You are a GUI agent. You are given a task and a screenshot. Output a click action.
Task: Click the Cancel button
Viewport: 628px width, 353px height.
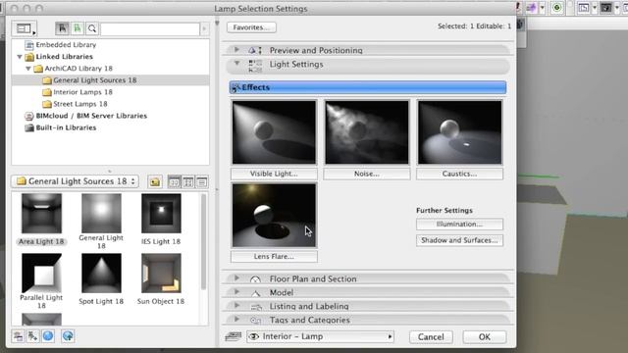pyautogui.click(x=431, y=337)
